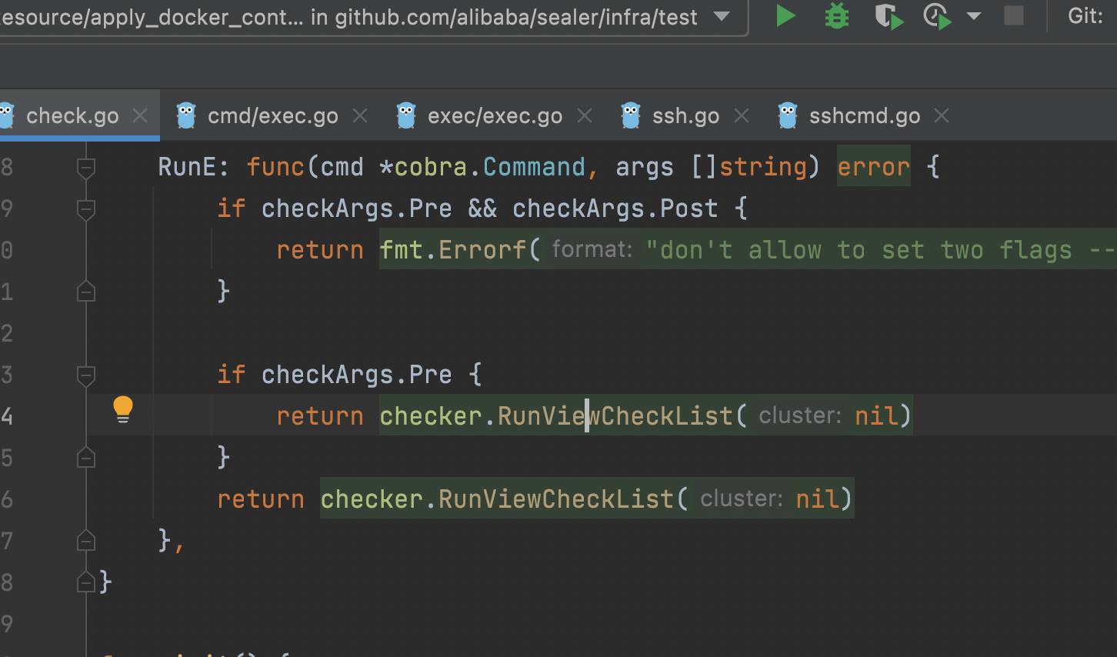Screen dimensions: 1117x657
Task: Click the fold marker beside the final closing brace
Action: coord(86,583)
